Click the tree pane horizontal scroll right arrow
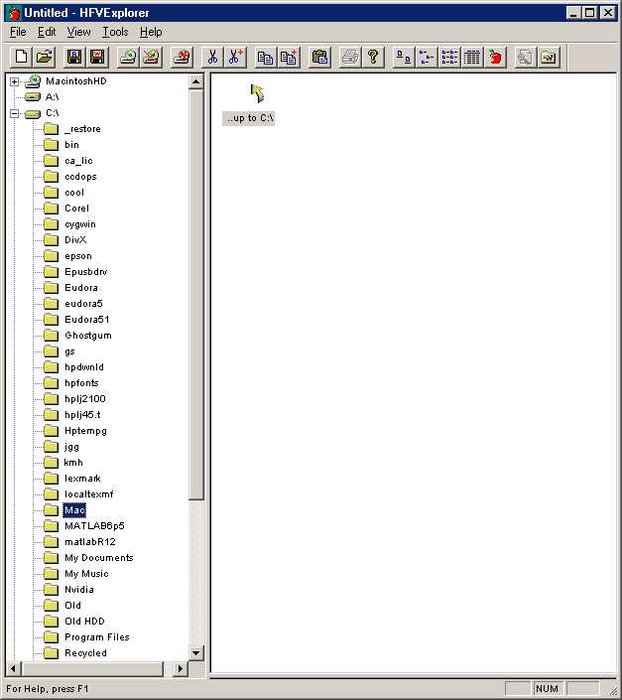The image size is (622, 700). (181, 669)
